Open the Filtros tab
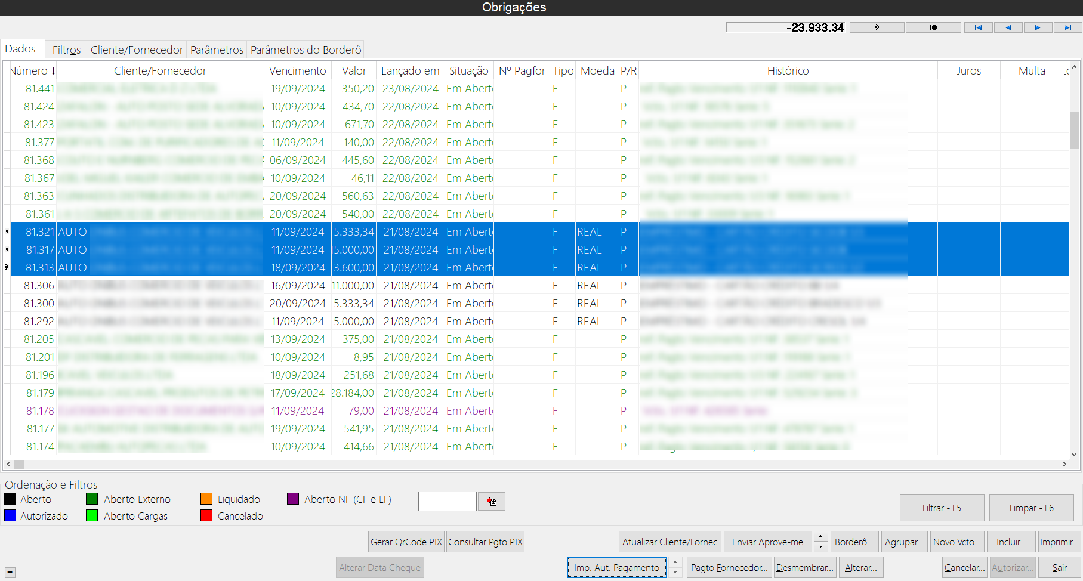This screenshot has height=581, width=1083. pyautogui.click(x=66, y=50)
